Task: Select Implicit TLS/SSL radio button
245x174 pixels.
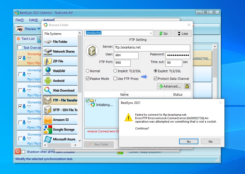Action: click(115, 71)
